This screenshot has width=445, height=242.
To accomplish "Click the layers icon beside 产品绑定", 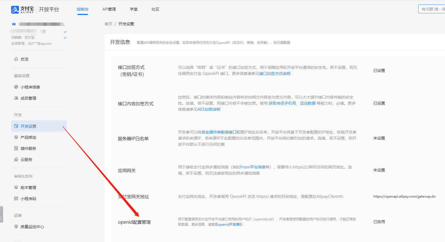I will tap(16, 137).
